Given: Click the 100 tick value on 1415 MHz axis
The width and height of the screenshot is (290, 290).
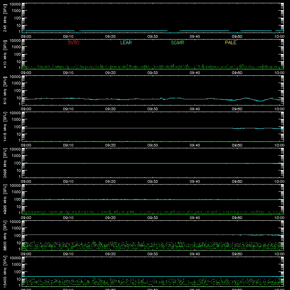Looking at the screenshot, I should pyautogui.click(x=17, y=127).
